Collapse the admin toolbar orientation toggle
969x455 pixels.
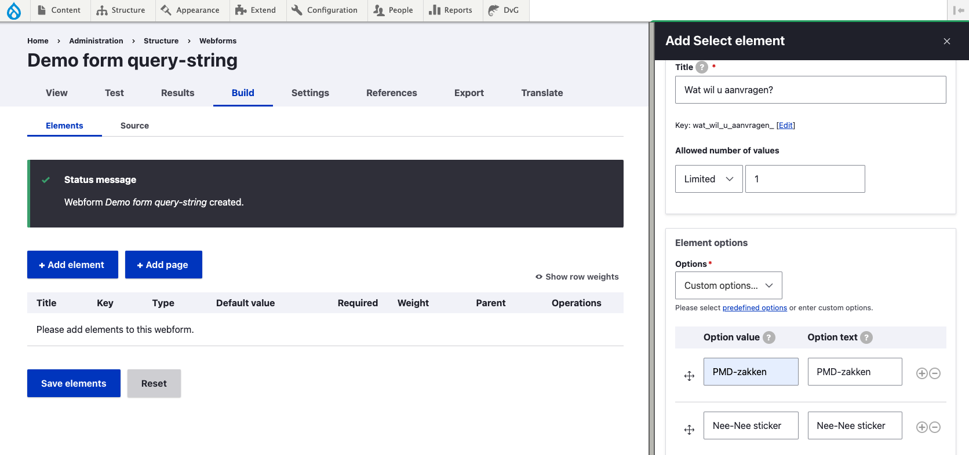tap(958, 10)
